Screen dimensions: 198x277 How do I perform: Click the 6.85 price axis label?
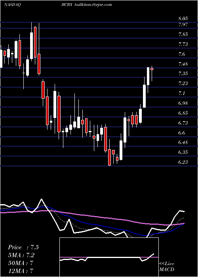183,113
